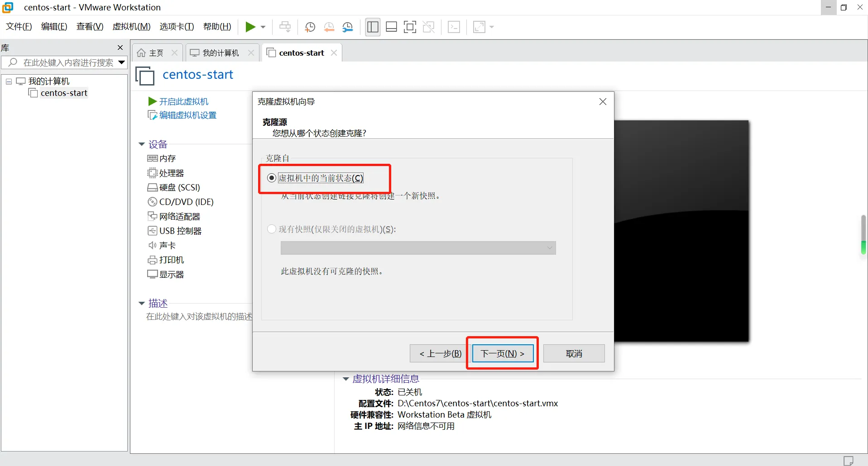Open the 文件(F) menu

coord(19,27)
